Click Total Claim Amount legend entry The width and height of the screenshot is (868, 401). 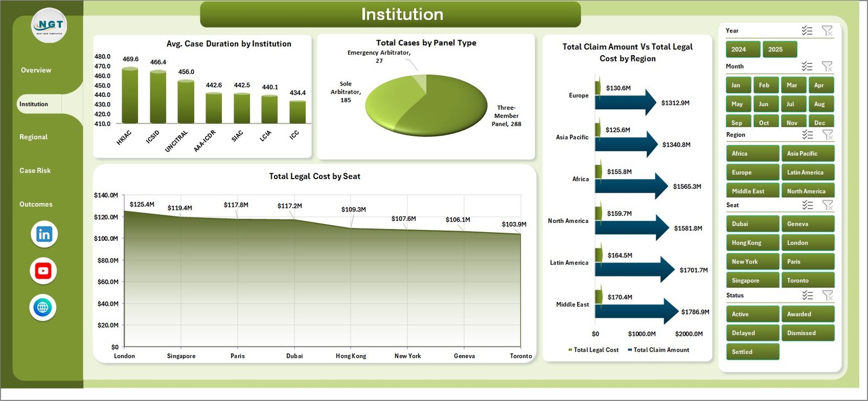point(658,350)
